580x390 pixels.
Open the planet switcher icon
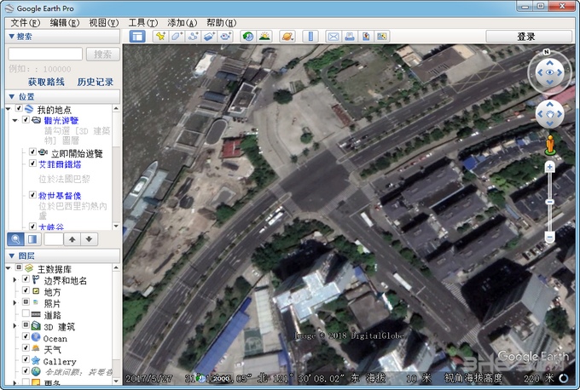[287, 37]
